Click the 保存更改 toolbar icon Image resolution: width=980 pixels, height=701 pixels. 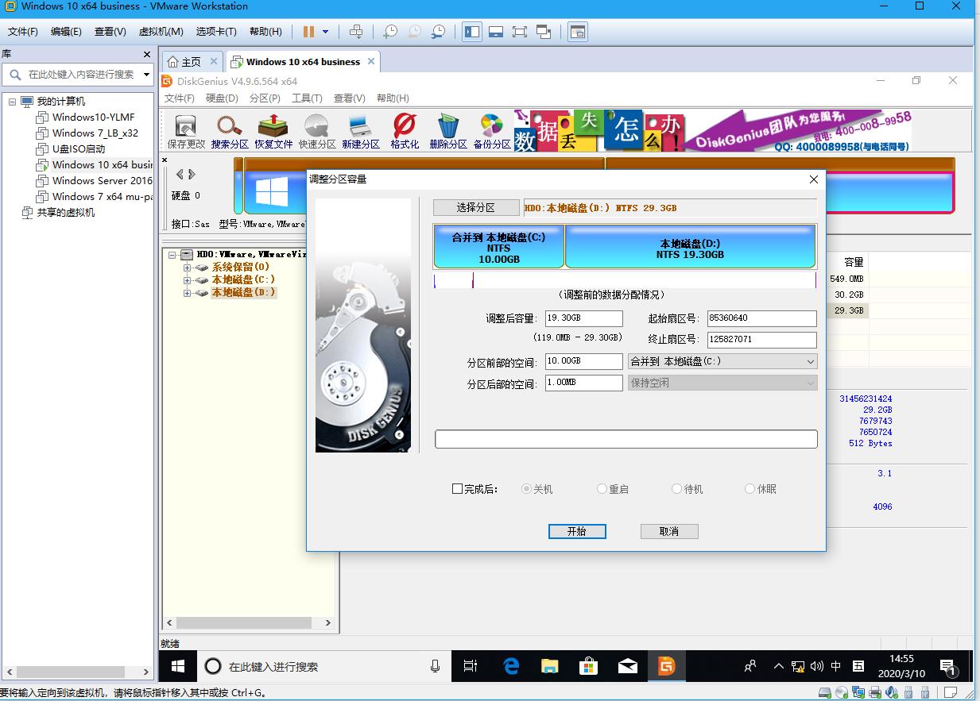(184, 131)
